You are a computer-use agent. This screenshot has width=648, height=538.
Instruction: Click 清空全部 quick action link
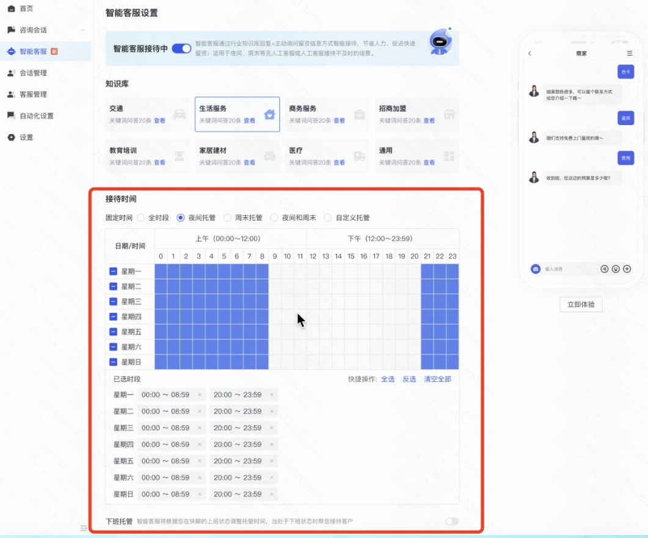(x=437, y=379)
